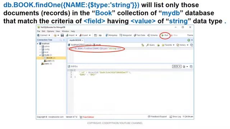The image size is (230, 129).
Task: Click the 0.013 s execution time icon
Action: pyautogui.click(x=69, y=67)
